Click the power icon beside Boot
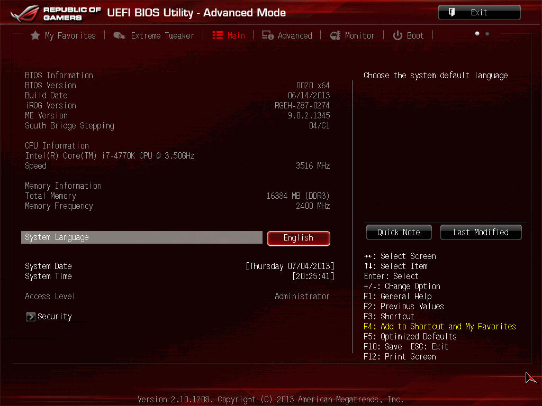 pos(398,35)
